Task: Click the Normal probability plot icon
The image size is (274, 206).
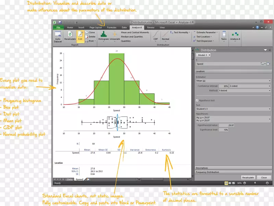Action: (x=165, y=35)
